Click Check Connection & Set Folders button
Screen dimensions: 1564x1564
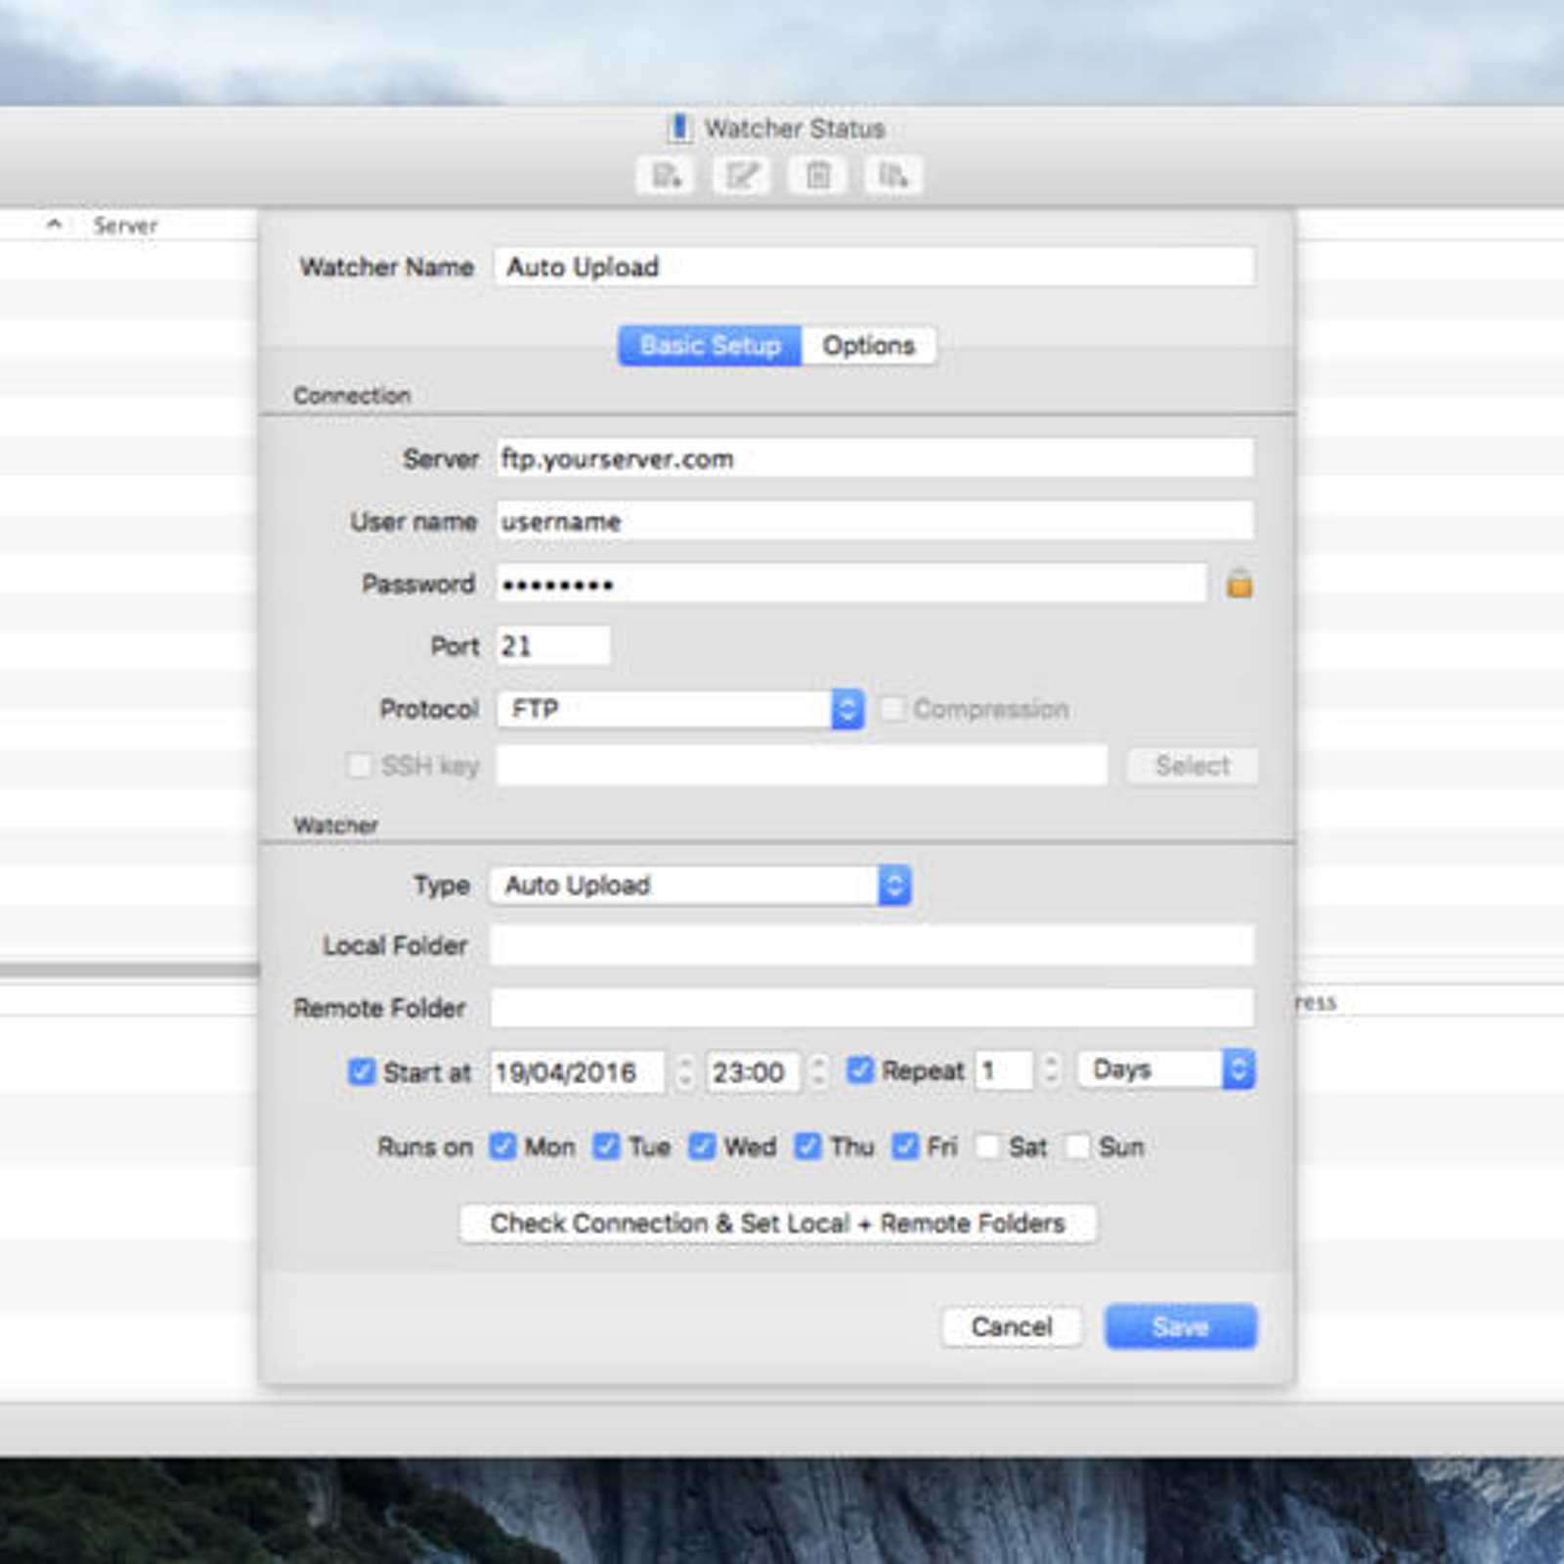(778, 1223)
